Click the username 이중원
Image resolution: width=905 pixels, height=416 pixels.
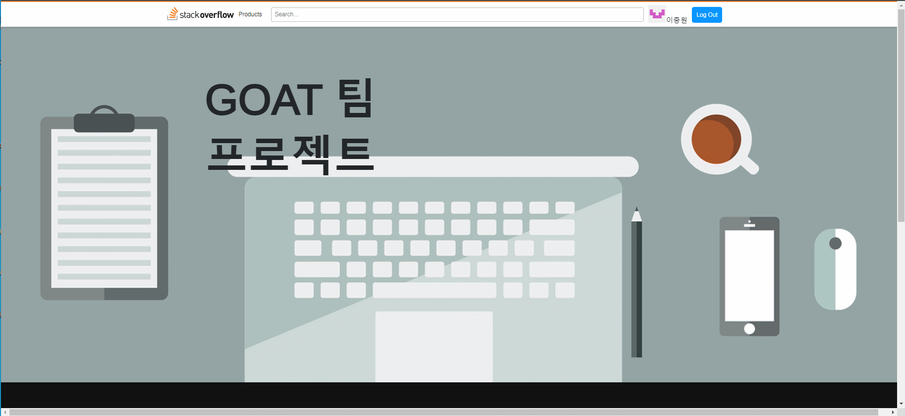677,20
